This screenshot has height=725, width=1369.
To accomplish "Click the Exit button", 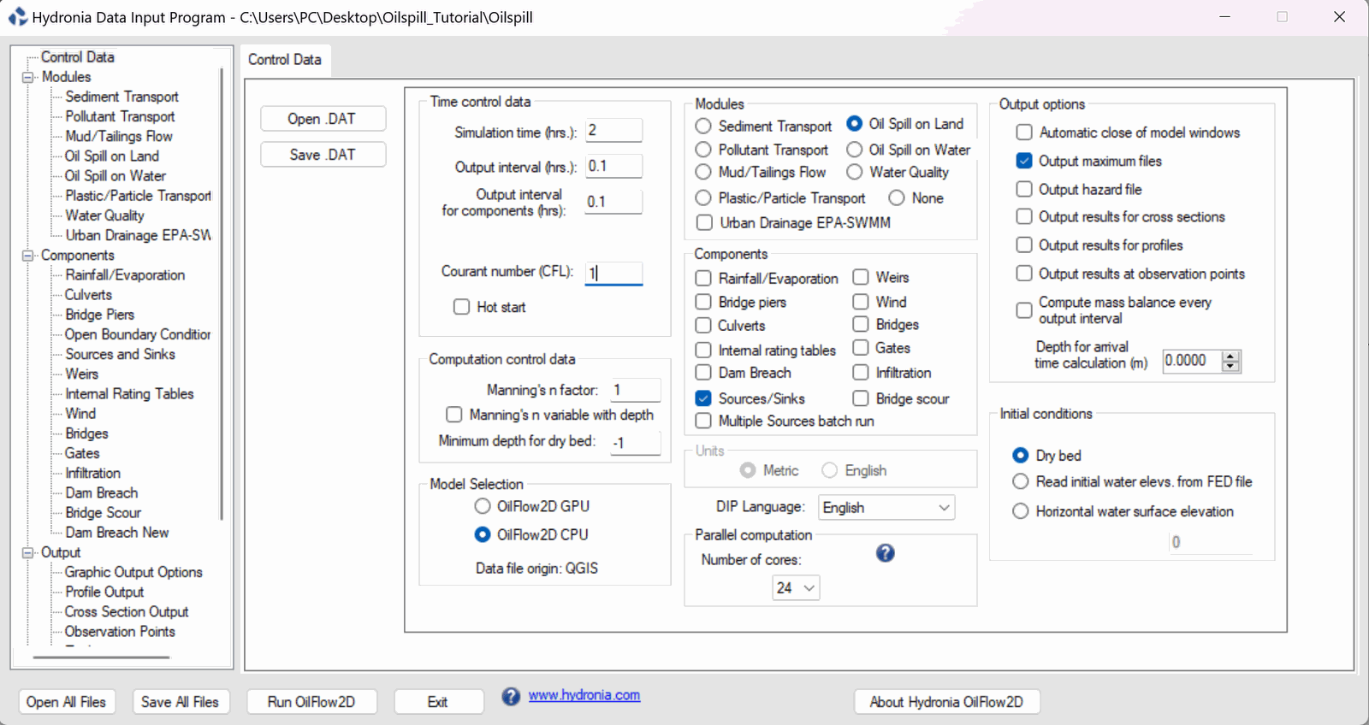I will pos(438,702).
